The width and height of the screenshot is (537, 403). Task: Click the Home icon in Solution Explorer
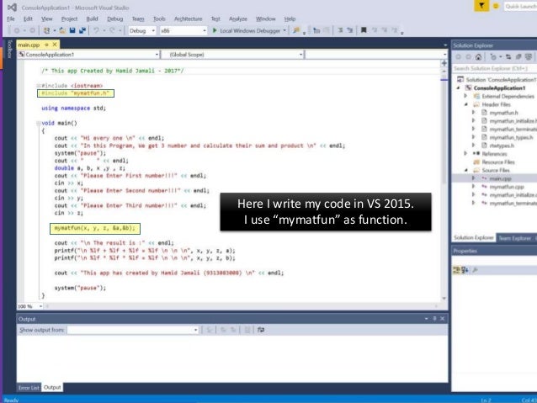click(478, 57)
